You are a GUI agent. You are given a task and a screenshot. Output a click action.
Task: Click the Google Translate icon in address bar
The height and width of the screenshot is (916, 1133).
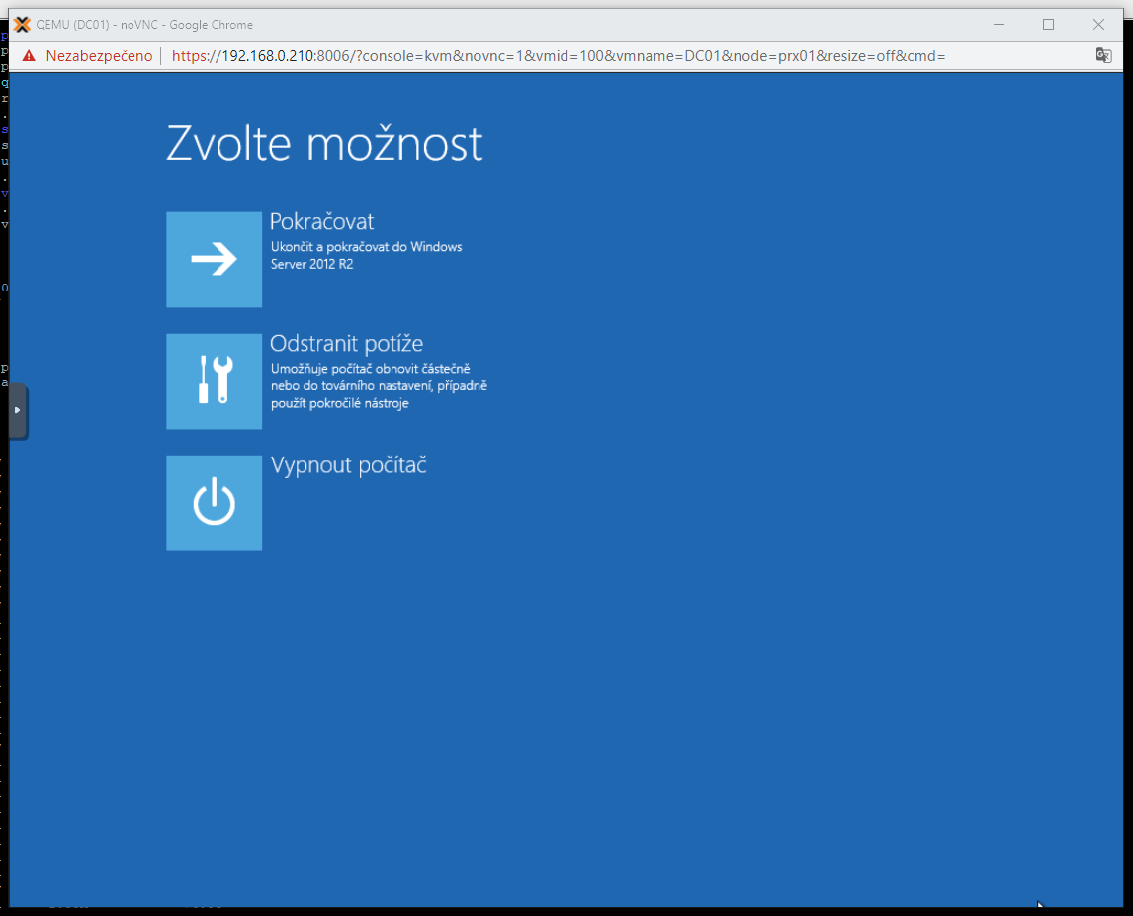[x=1103, y=55]
